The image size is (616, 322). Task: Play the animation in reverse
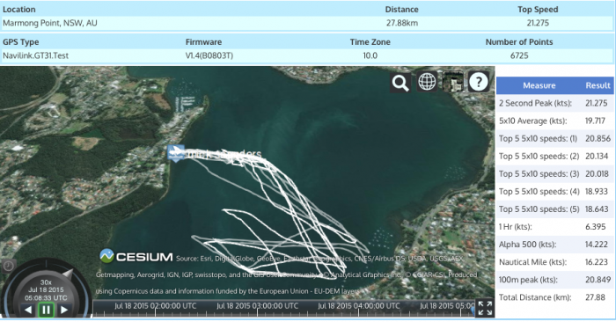[28, 311]
